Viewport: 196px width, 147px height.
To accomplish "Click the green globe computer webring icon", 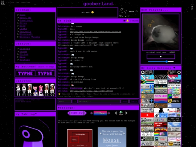I will 121,113.
